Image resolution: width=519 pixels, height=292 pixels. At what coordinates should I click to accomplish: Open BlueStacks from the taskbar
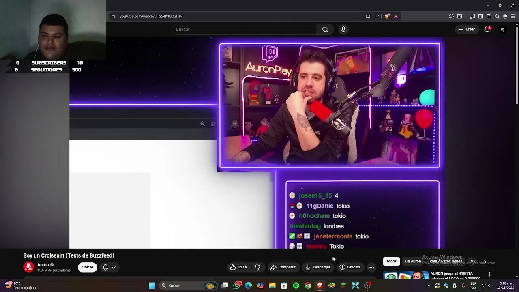coord(332,286)
